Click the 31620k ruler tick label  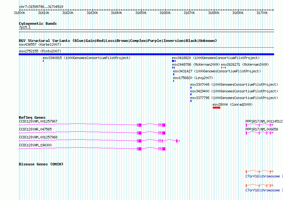68,13
